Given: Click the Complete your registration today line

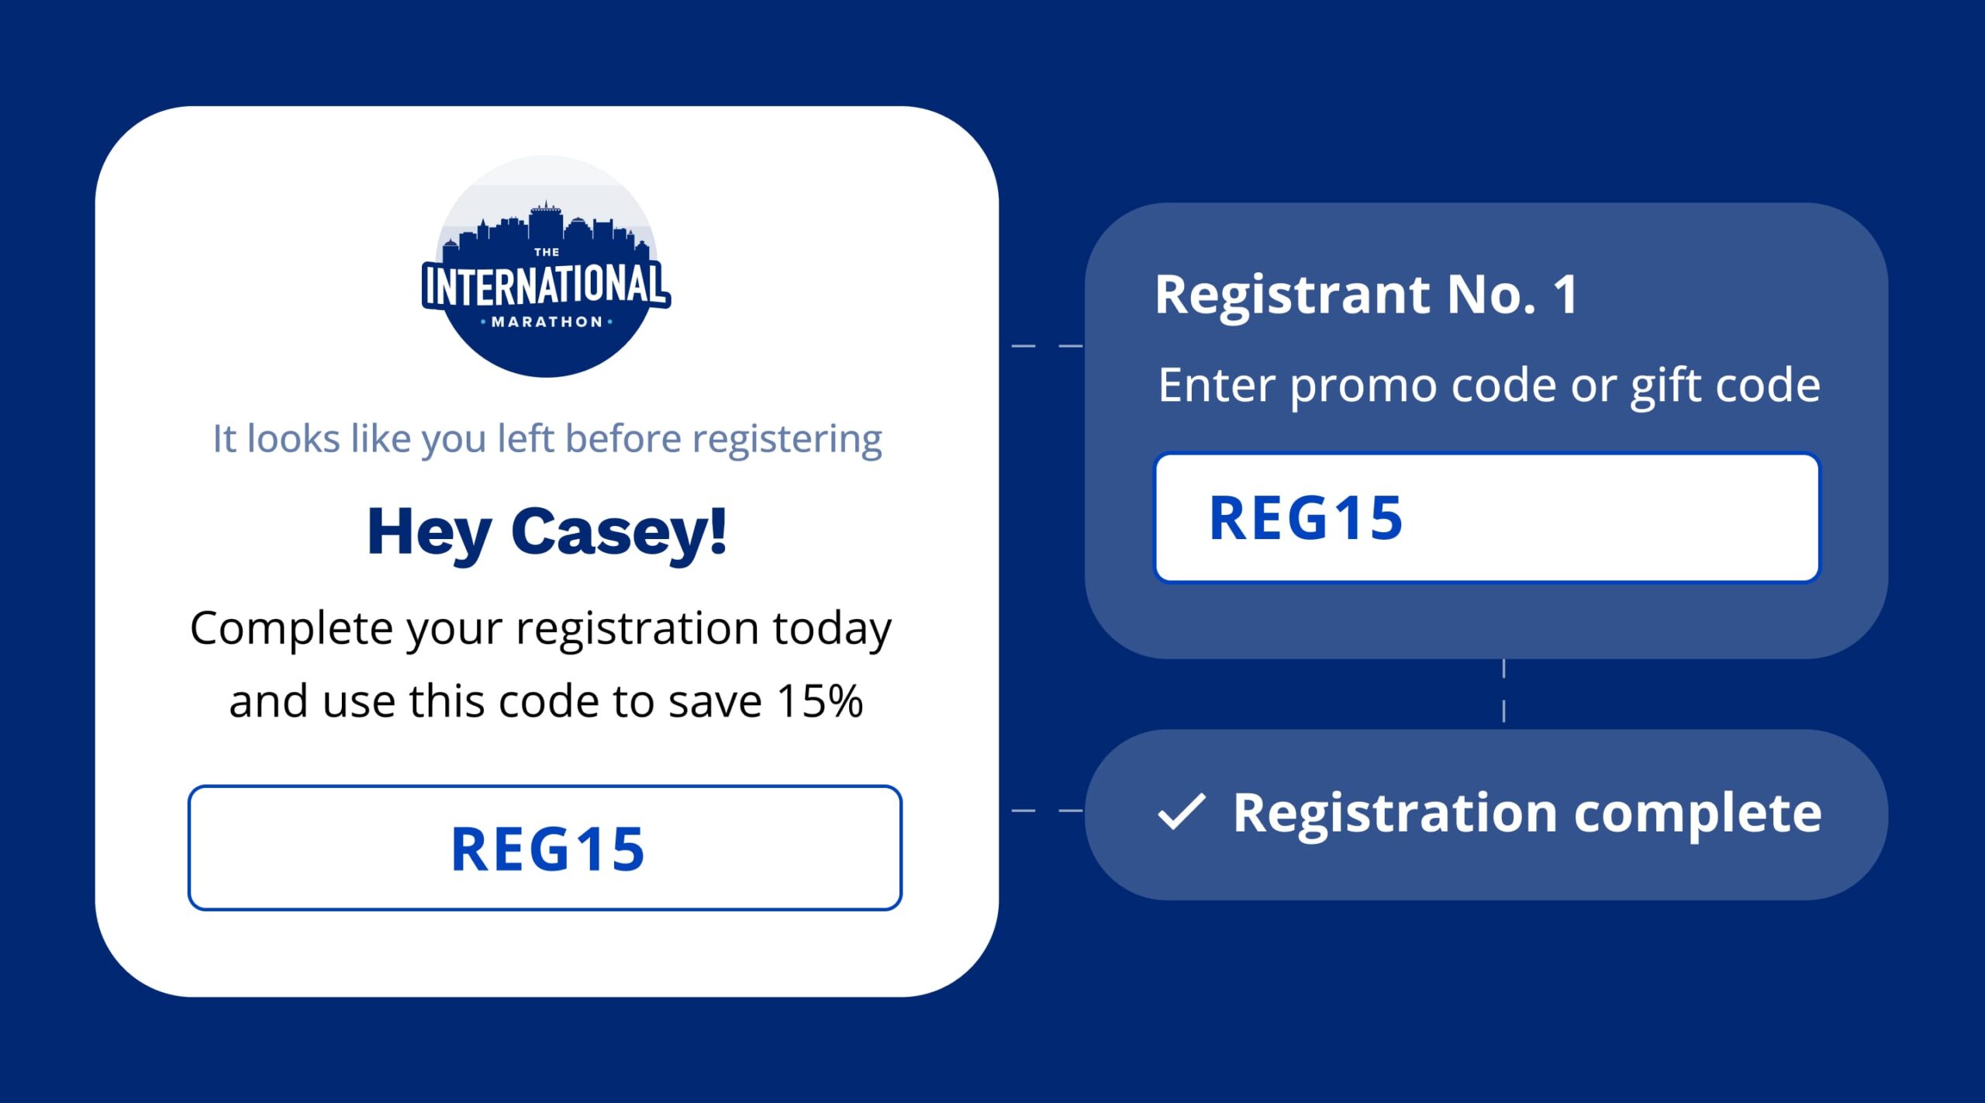Looking at the screenshot, I should 541,628.
